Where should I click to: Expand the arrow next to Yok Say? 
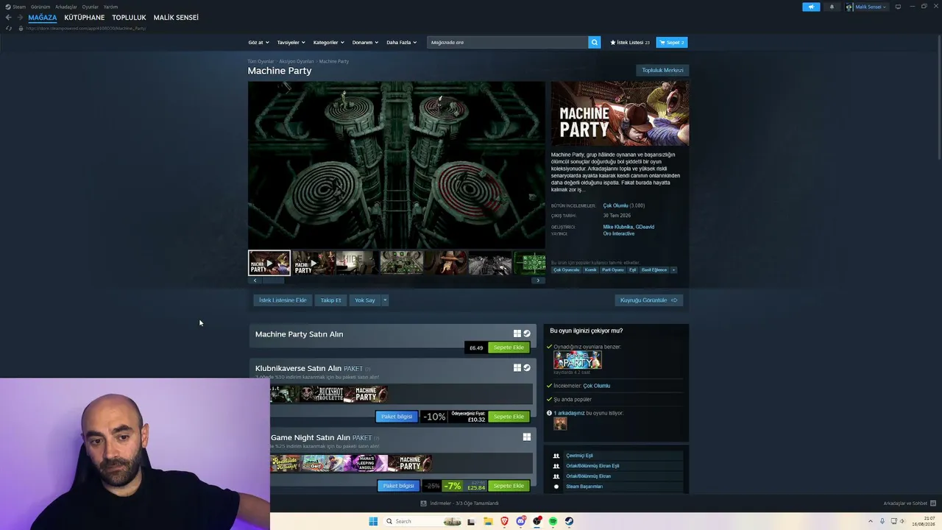click(x=384, y=300)
